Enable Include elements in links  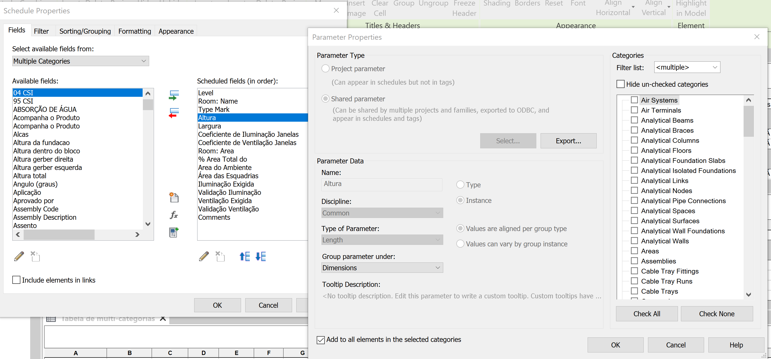(x=16, y=280)
